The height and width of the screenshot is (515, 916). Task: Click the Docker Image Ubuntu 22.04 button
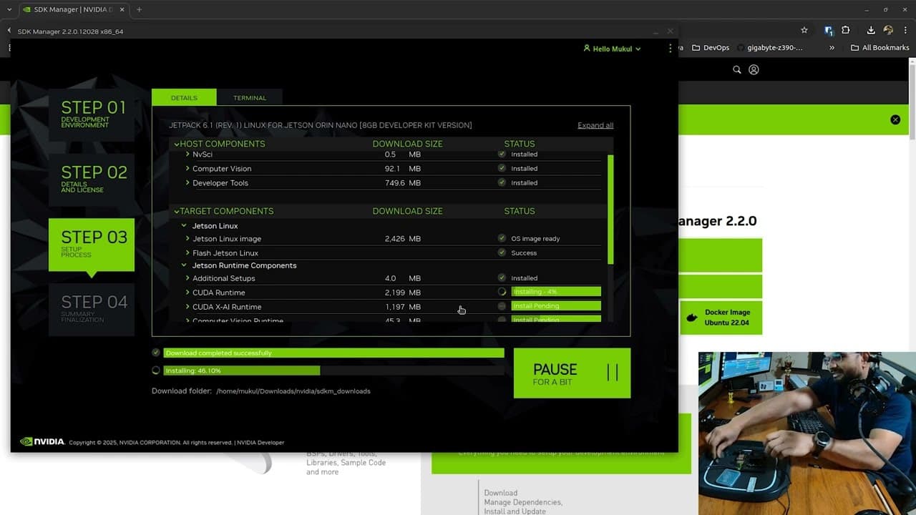[x=721, y=317]
